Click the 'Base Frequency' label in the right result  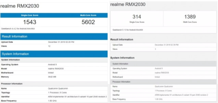(119, 99)
